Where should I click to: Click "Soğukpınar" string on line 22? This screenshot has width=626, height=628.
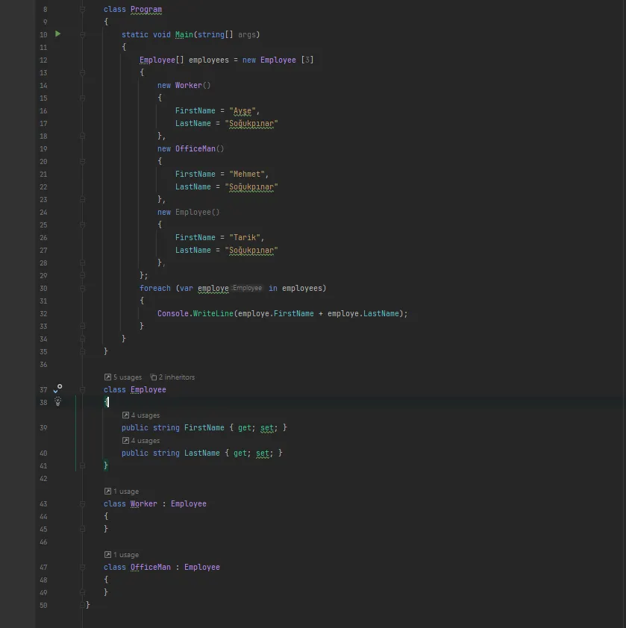pos(251,186)
